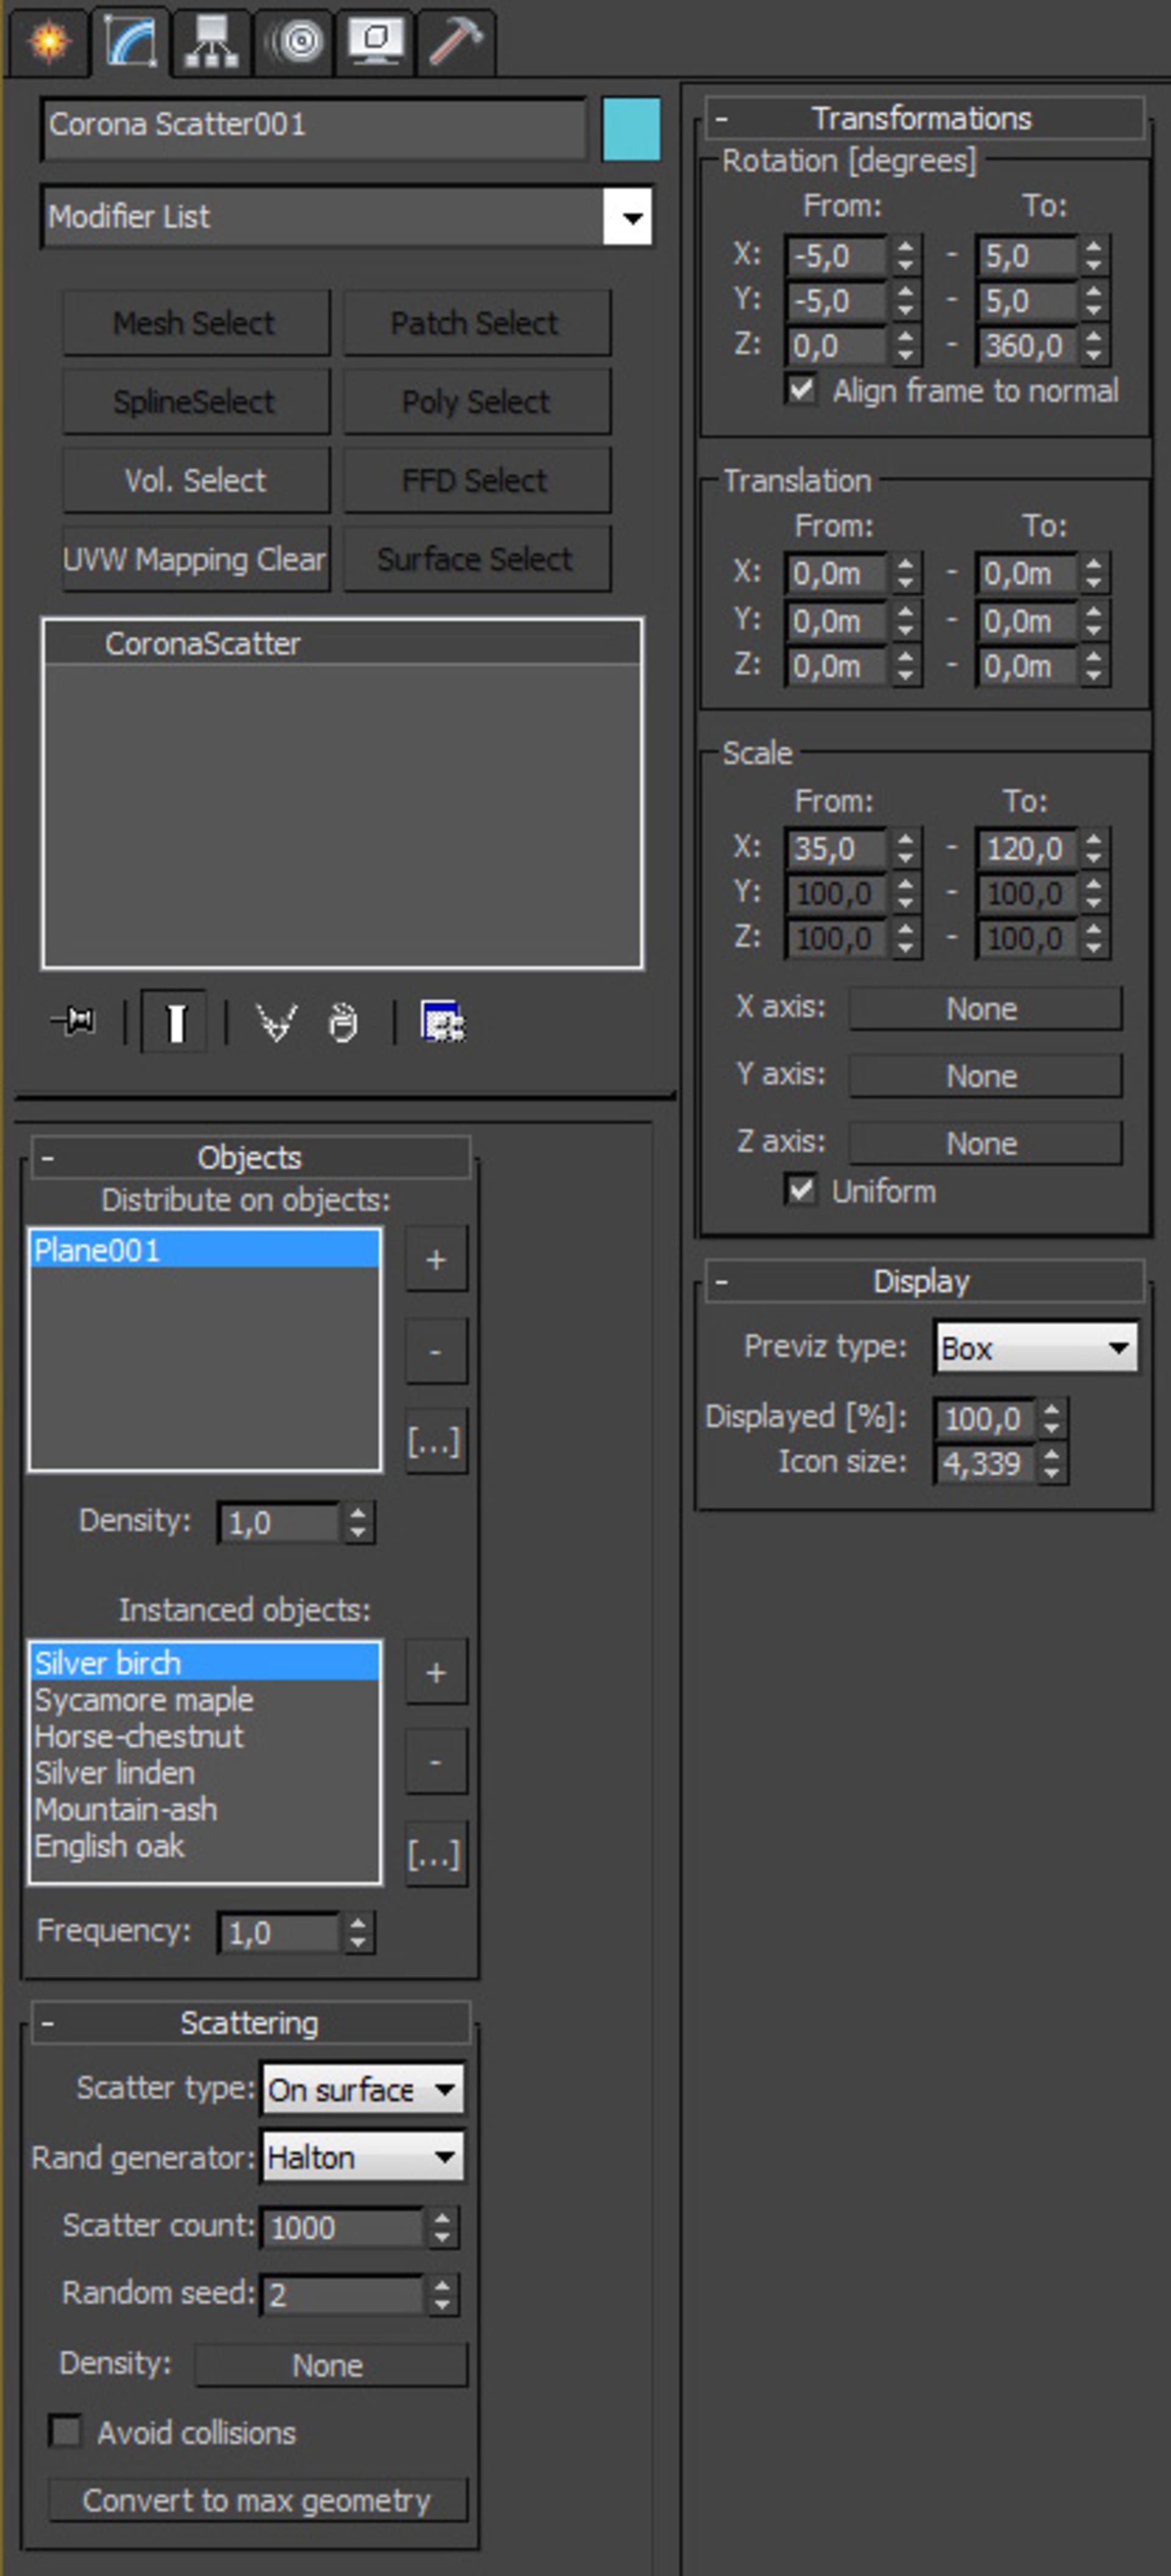Click the Y axis map None button
This screenshot has height=2576, width=1171.
[985, 1076]
